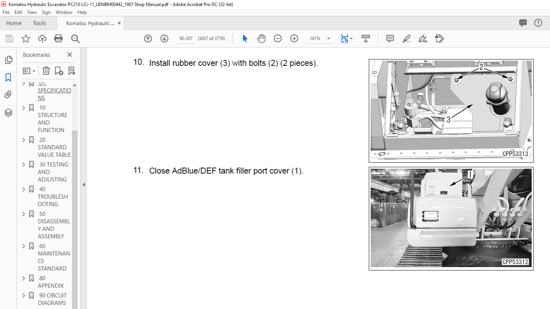This screenshot has height=309, width=550.
Task: Collapse the navigation pane arrow handle
Action: [x=84, y=184]
